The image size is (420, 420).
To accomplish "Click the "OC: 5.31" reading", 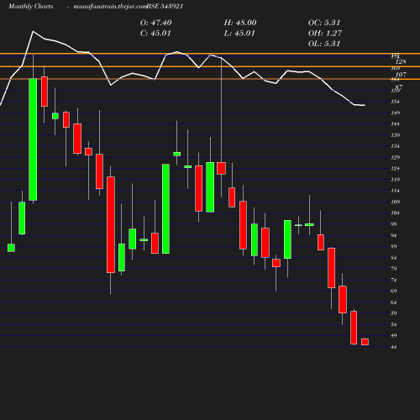I will click(324, 23).
